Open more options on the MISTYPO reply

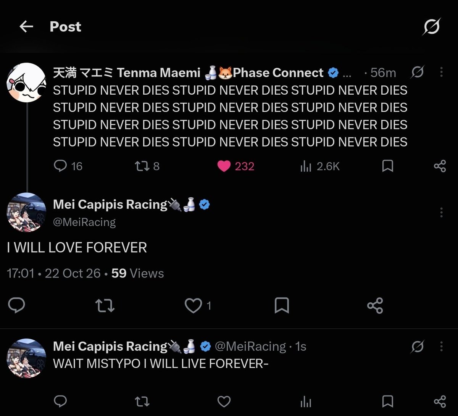pos(442,346)
